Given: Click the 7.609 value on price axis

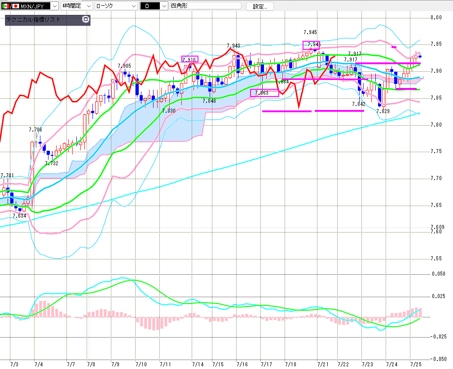Looking at the screenshot, I should click(437, 227).
